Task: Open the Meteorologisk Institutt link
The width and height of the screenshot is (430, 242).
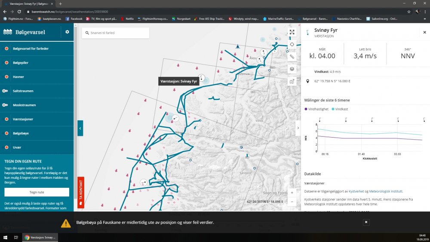Action: 386,191
